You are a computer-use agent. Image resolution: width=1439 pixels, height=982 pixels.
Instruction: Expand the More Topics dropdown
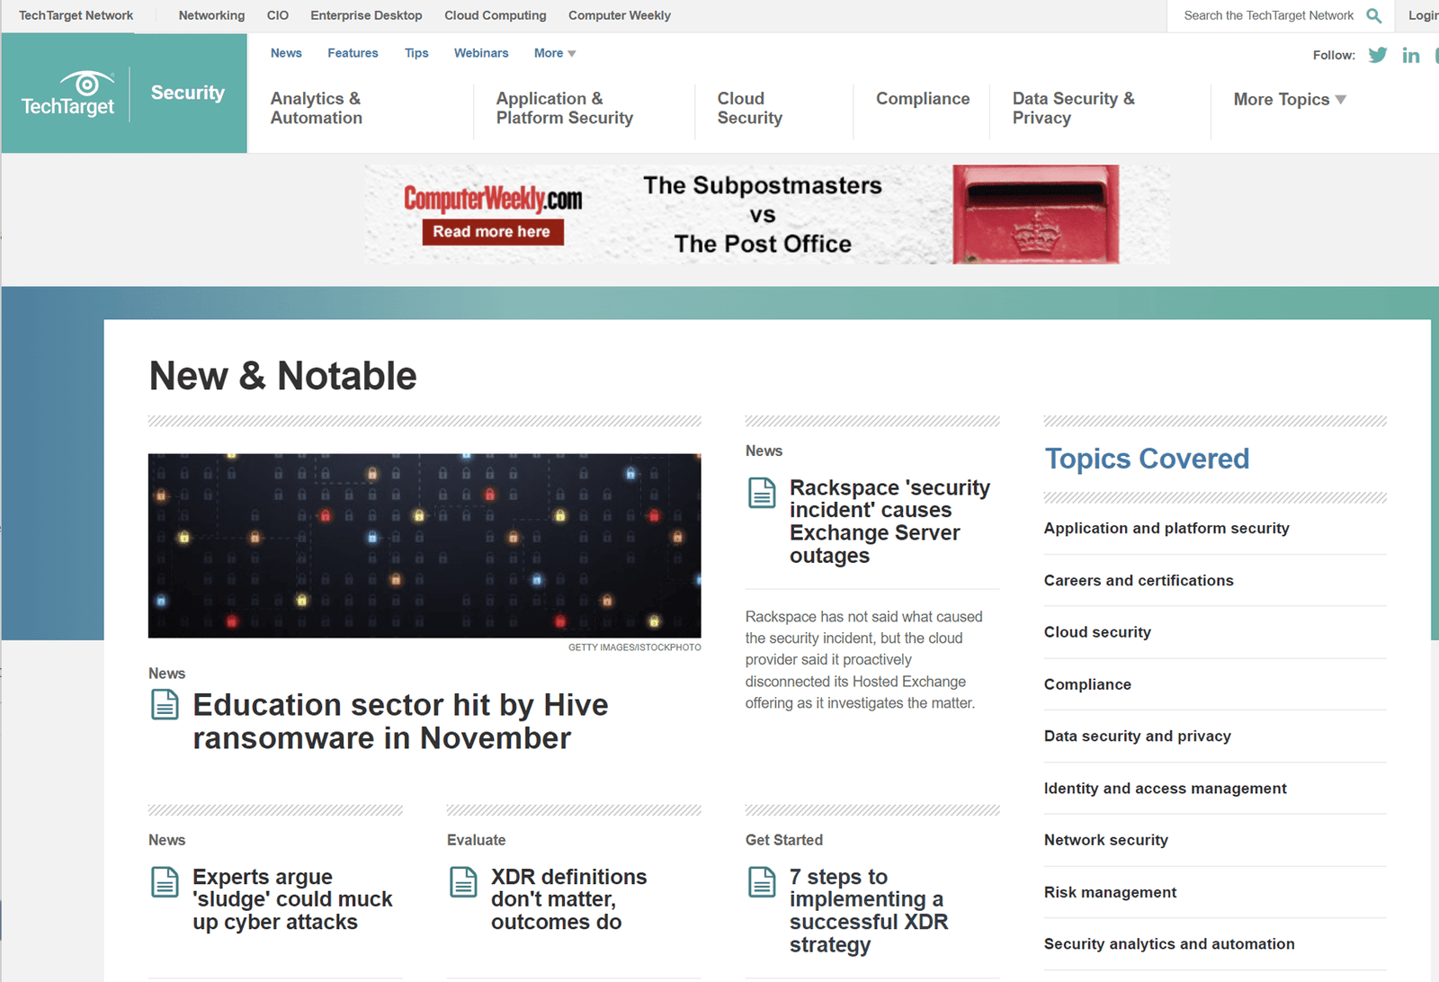1290,99
